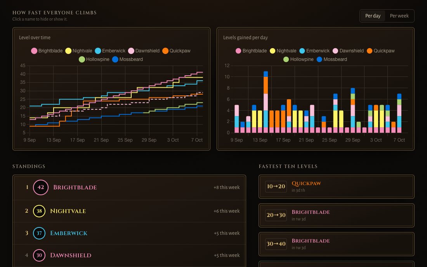Screen dimensions: 427x267
Task: Click rank number 1 in standings
Action: tap(27, 187)
